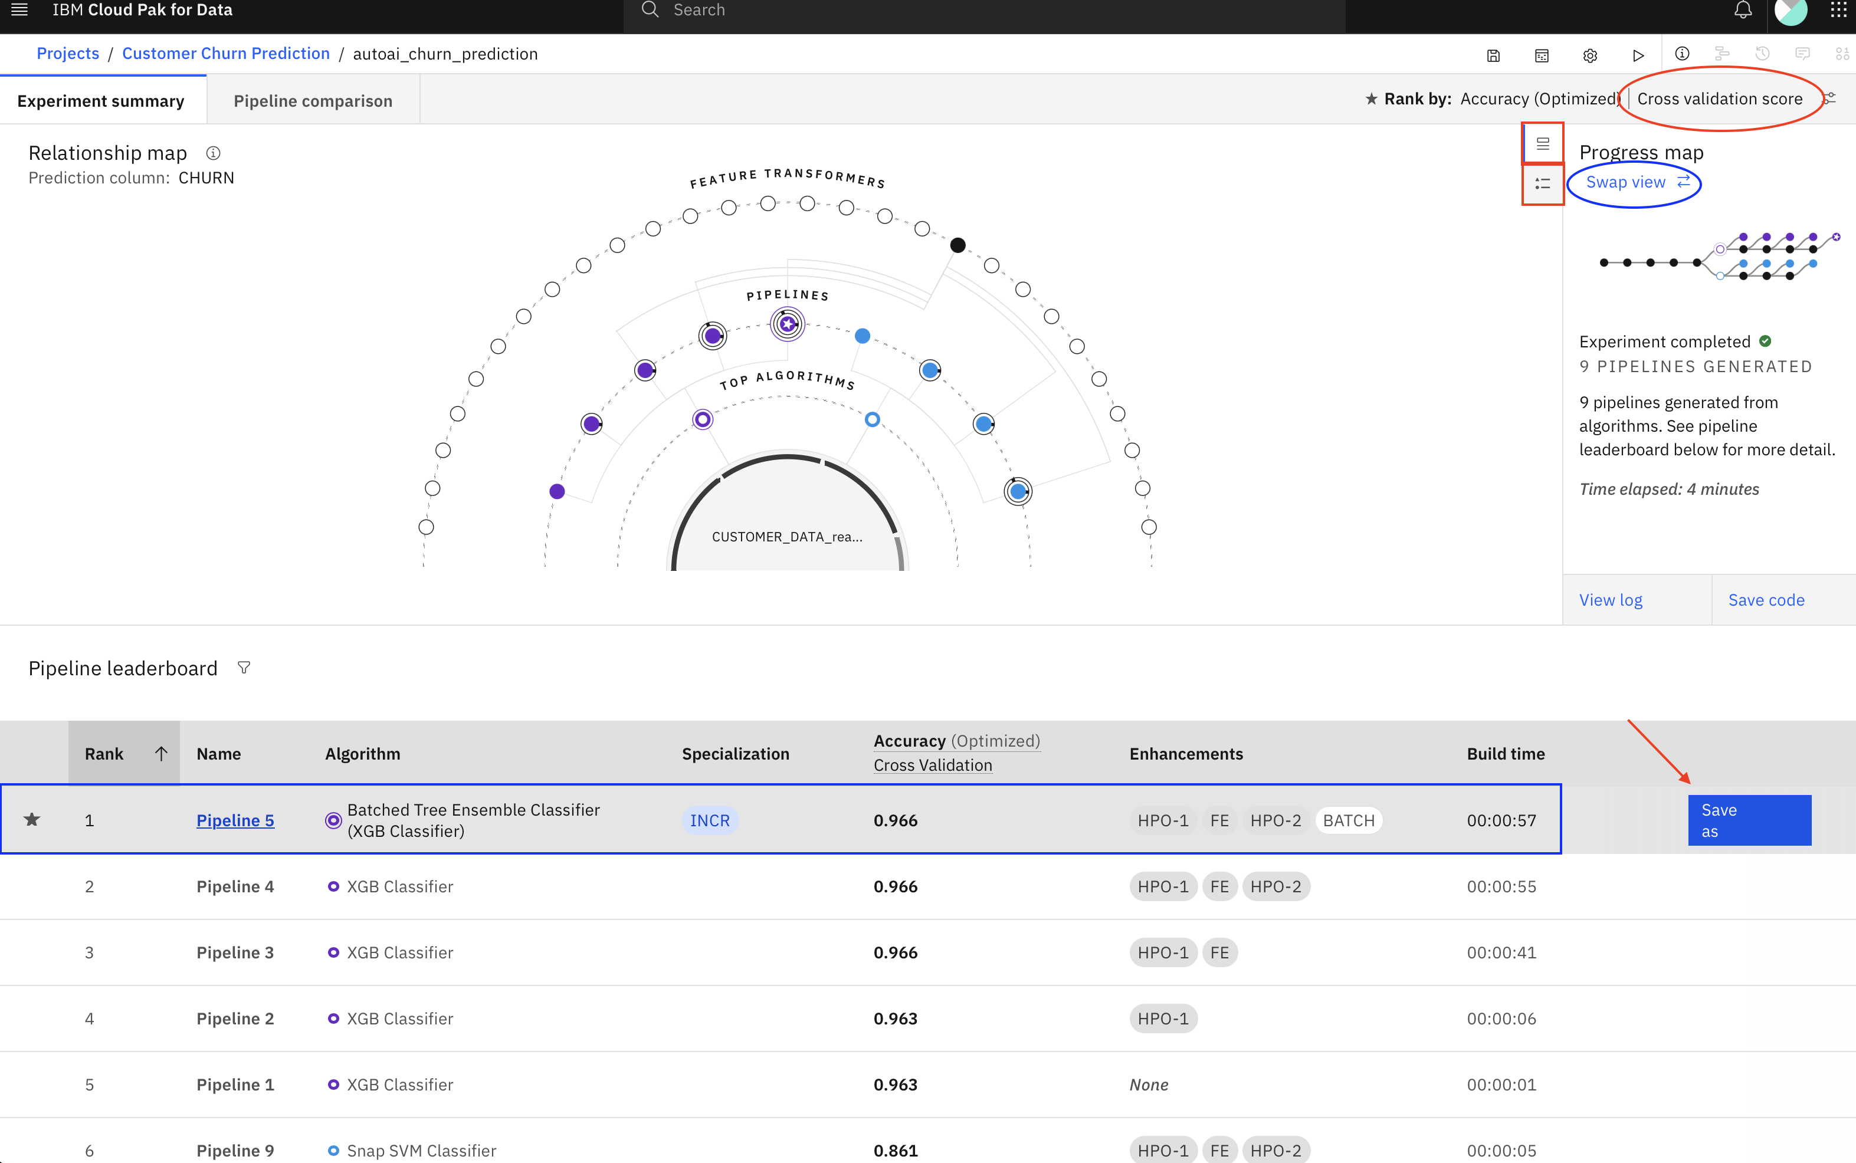Switch to the Pipeline comparison tab
Screen dimensions: 1856x1163
[313, 100]
